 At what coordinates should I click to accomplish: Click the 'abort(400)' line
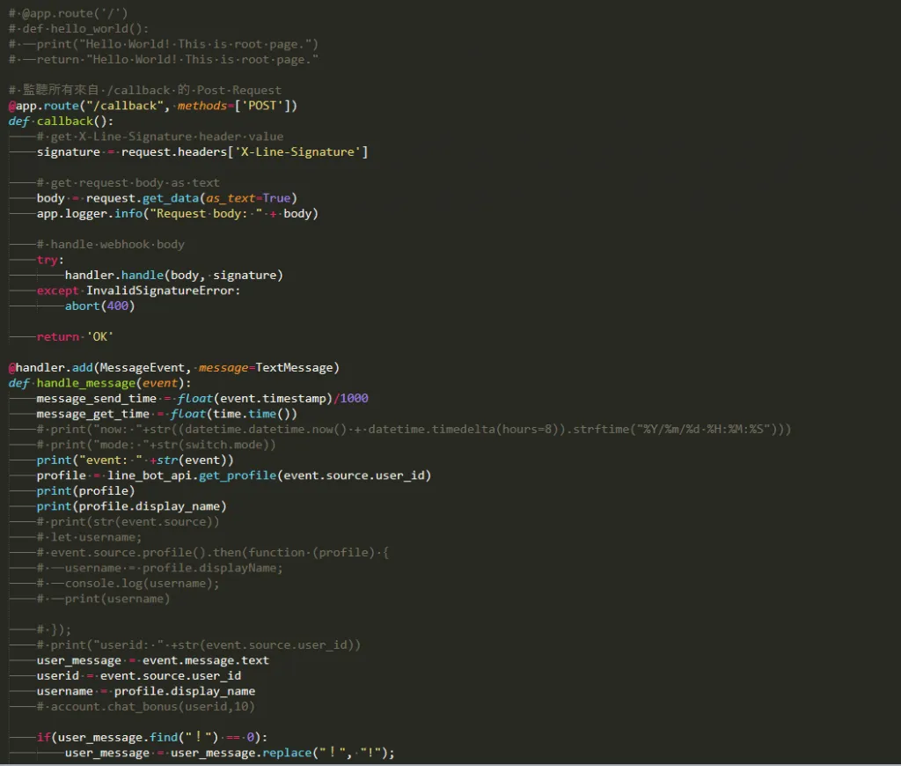click(x=100, y=306)
